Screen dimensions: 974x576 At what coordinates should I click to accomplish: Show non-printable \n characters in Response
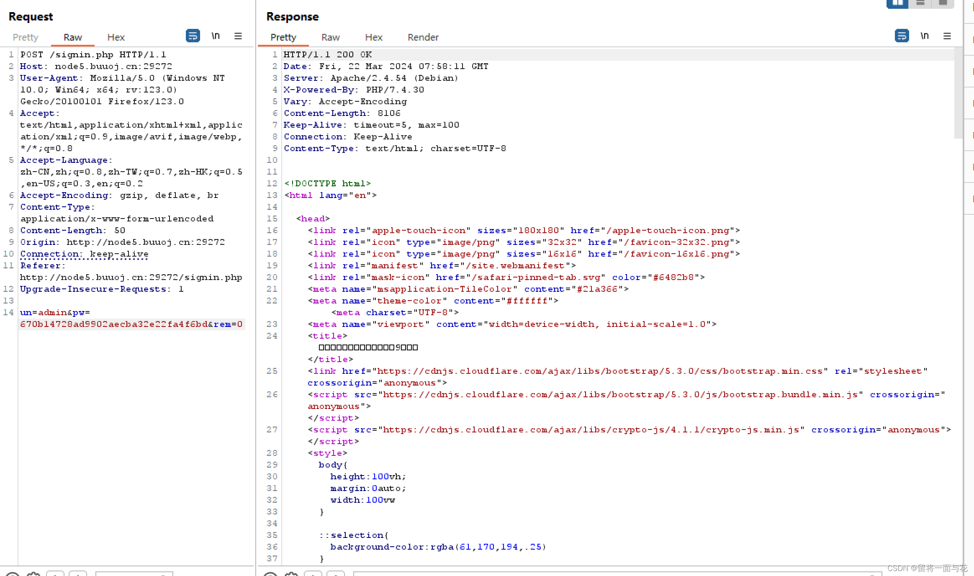(925, 36)
